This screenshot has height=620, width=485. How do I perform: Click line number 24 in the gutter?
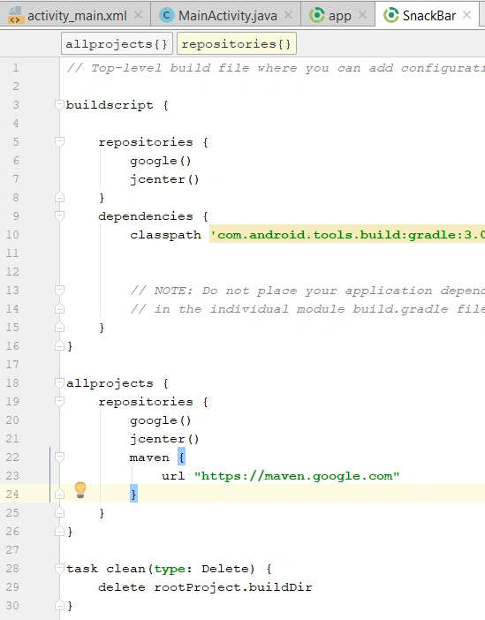point(12,495)
